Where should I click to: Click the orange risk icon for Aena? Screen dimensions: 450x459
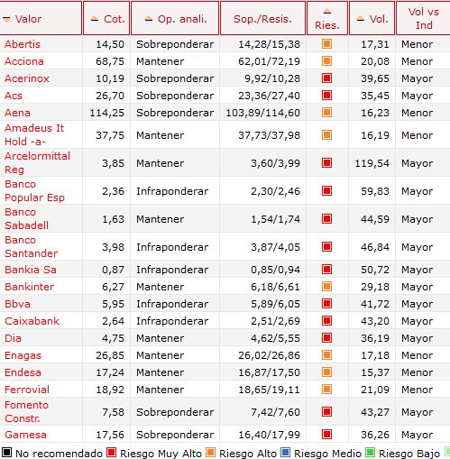(326, 113)
